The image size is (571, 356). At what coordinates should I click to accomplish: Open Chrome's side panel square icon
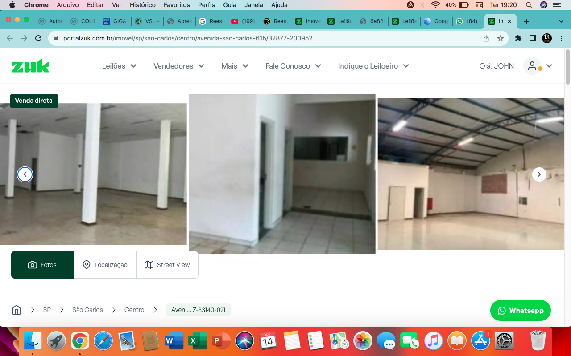pos(533,38)
